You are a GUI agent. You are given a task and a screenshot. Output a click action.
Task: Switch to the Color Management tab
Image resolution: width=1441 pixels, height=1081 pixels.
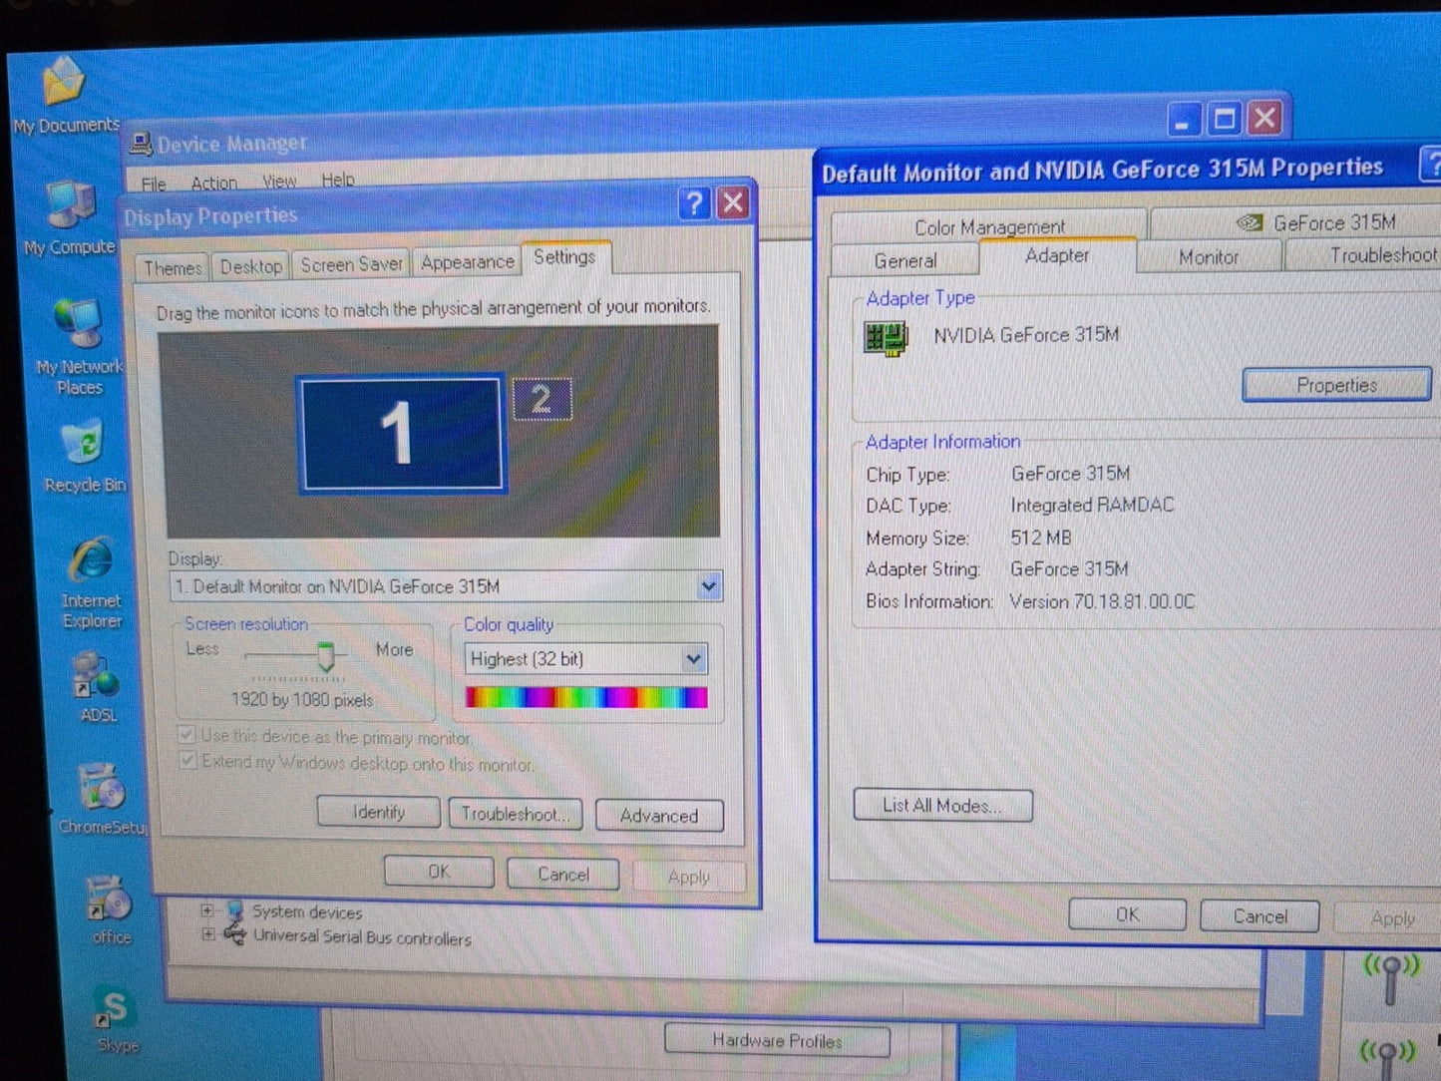[x=989, y=227]
